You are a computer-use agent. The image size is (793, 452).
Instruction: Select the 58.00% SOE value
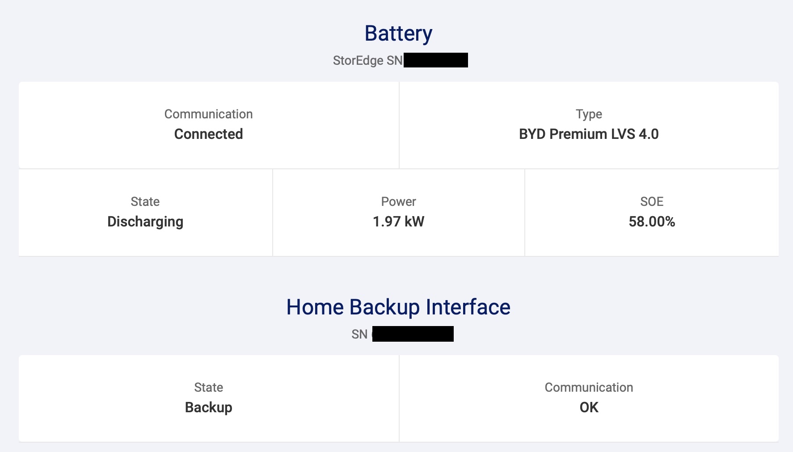point(651,222)
